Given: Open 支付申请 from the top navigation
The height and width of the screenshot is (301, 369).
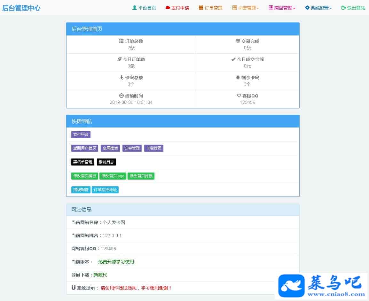Looking at the screenshot, I should 180,8.
